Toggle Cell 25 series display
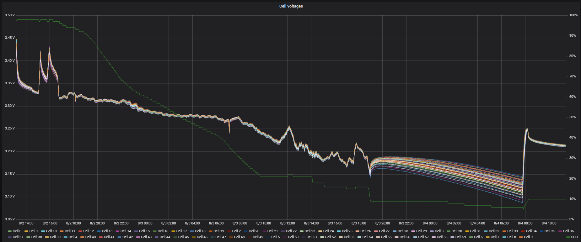The width and height of the screenshot is (581, 242). pyautogui.click(x=347, y=231)
